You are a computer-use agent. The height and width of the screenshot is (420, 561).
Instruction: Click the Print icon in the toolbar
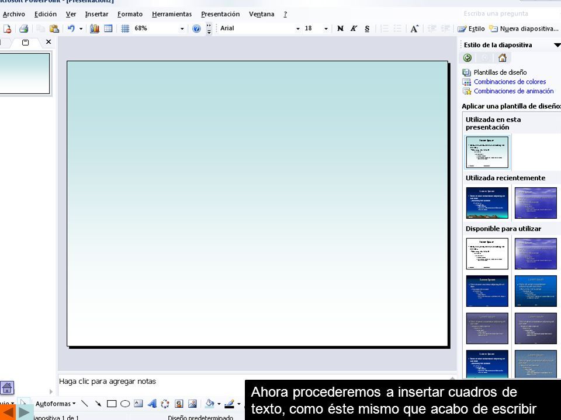[23, 29]
